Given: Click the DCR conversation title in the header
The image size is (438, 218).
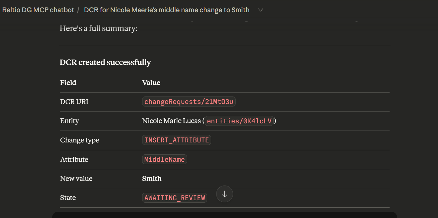Looking at the screenshot, I should coord(167,10).
